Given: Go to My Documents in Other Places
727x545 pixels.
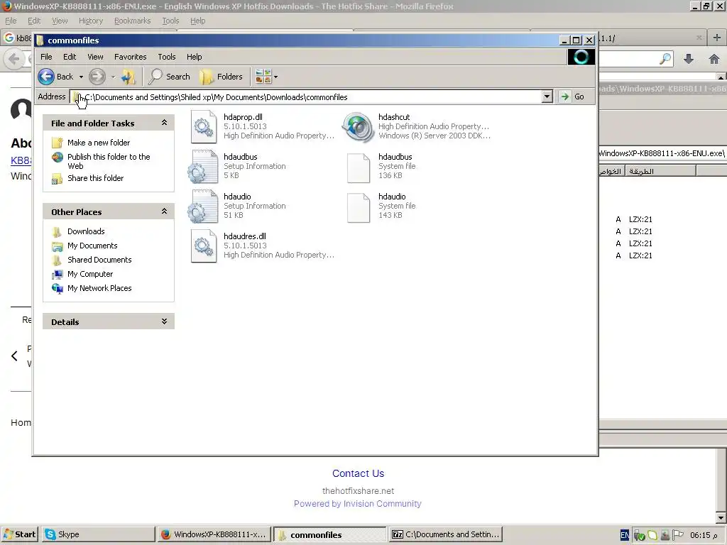Looking at the screenshot, I should click(x=92, y=246).
